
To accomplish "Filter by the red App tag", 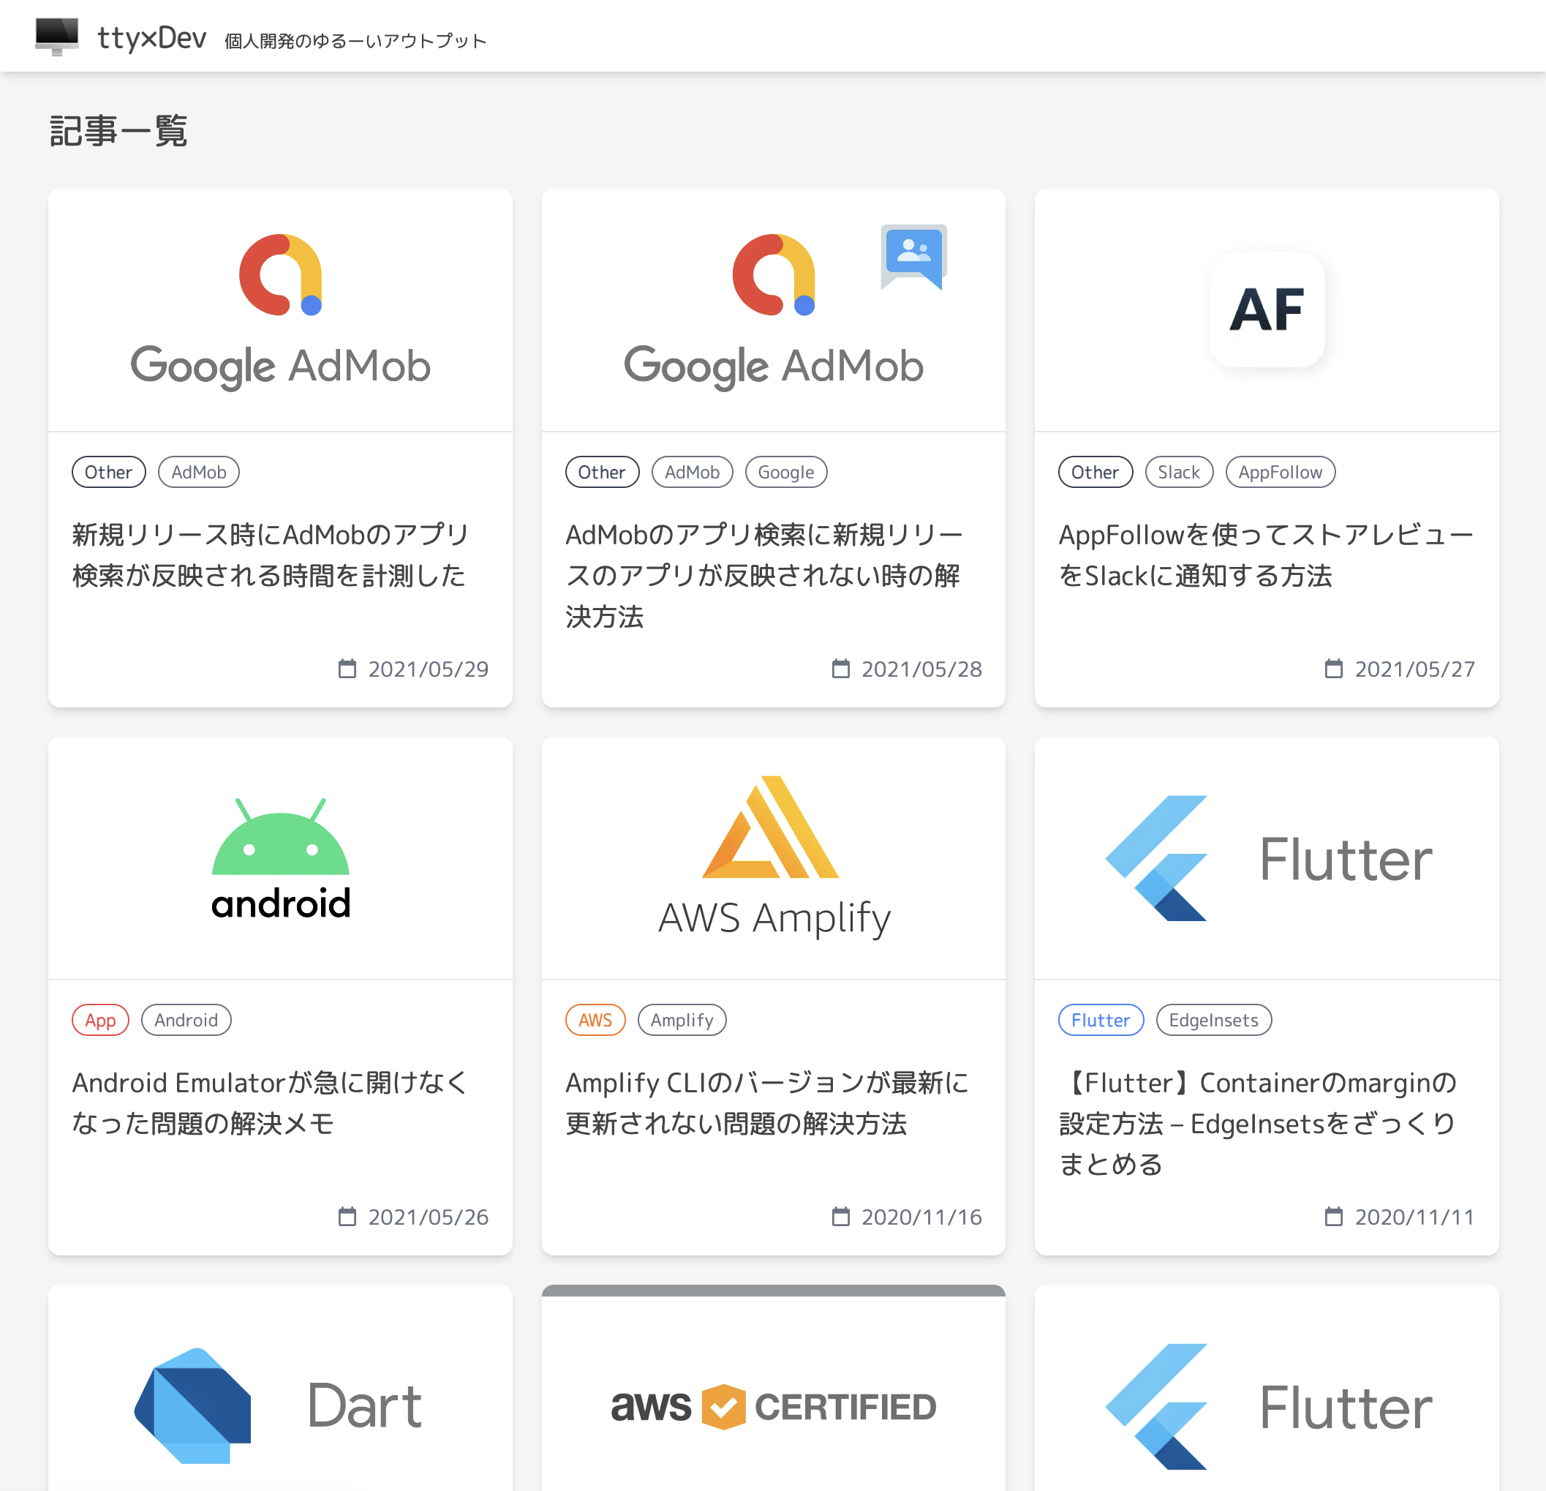I will point(100,1019).
